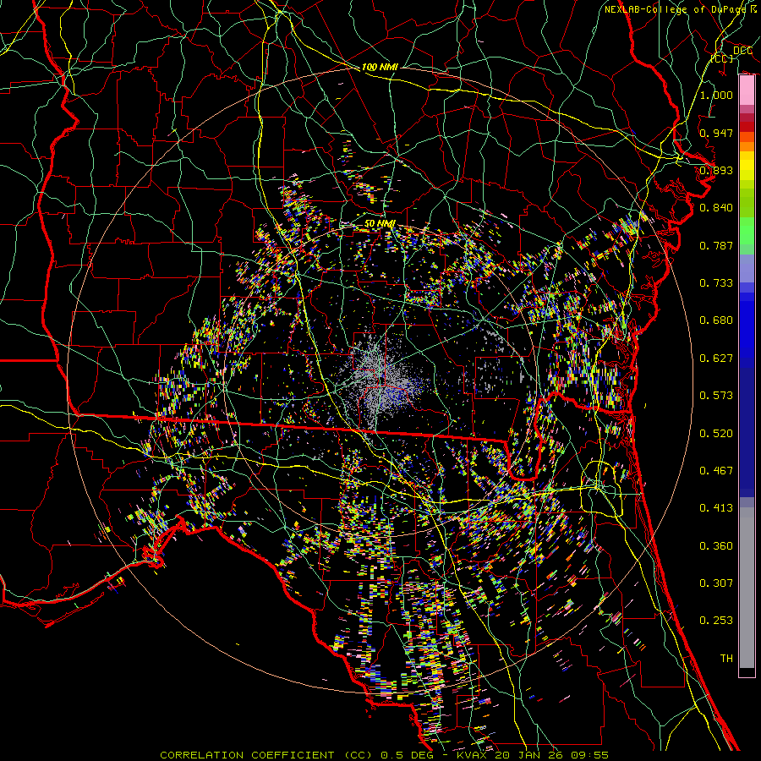Click the NEXLAB-College of DuPage header text

[x=674, y=9]
